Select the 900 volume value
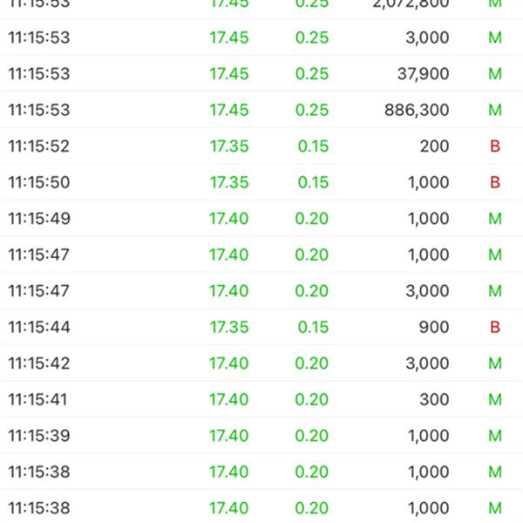The image size is (523, 523). coord(434,328)
